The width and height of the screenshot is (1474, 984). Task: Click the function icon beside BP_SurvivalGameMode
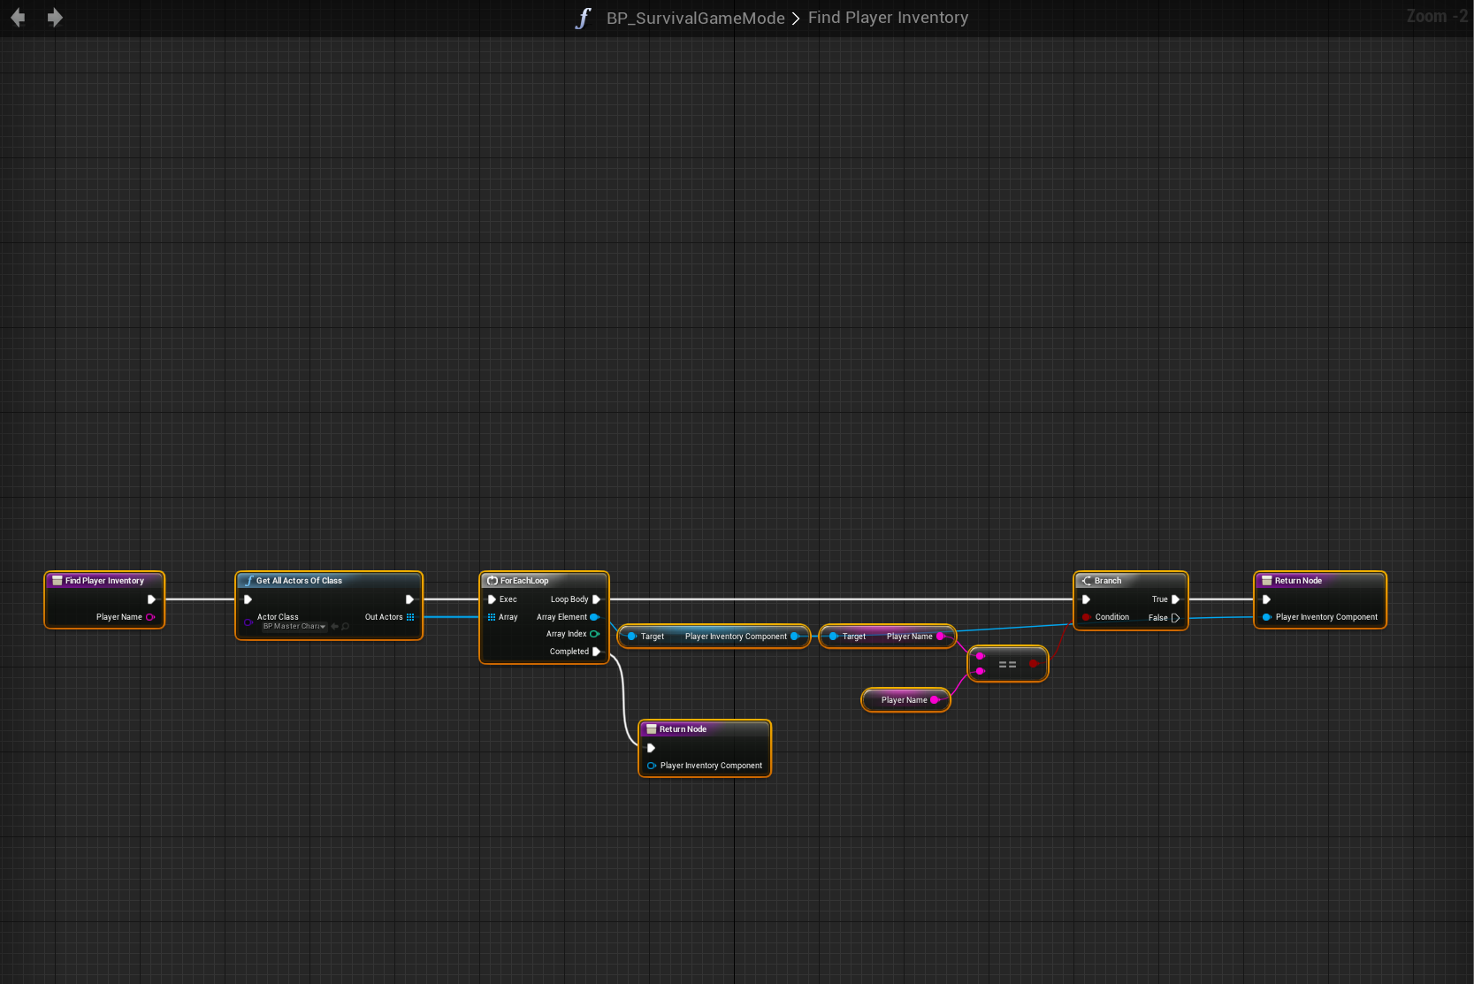pyautogui.click(x=583, y=19)
